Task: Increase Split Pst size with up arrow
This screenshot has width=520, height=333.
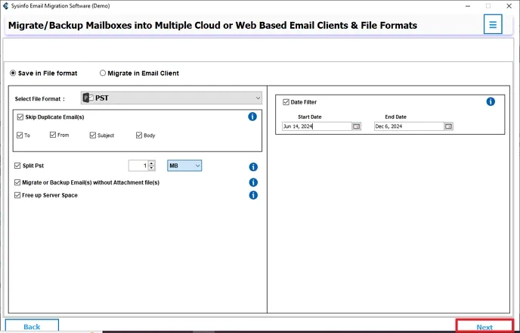Action: [x=152, y=163]
